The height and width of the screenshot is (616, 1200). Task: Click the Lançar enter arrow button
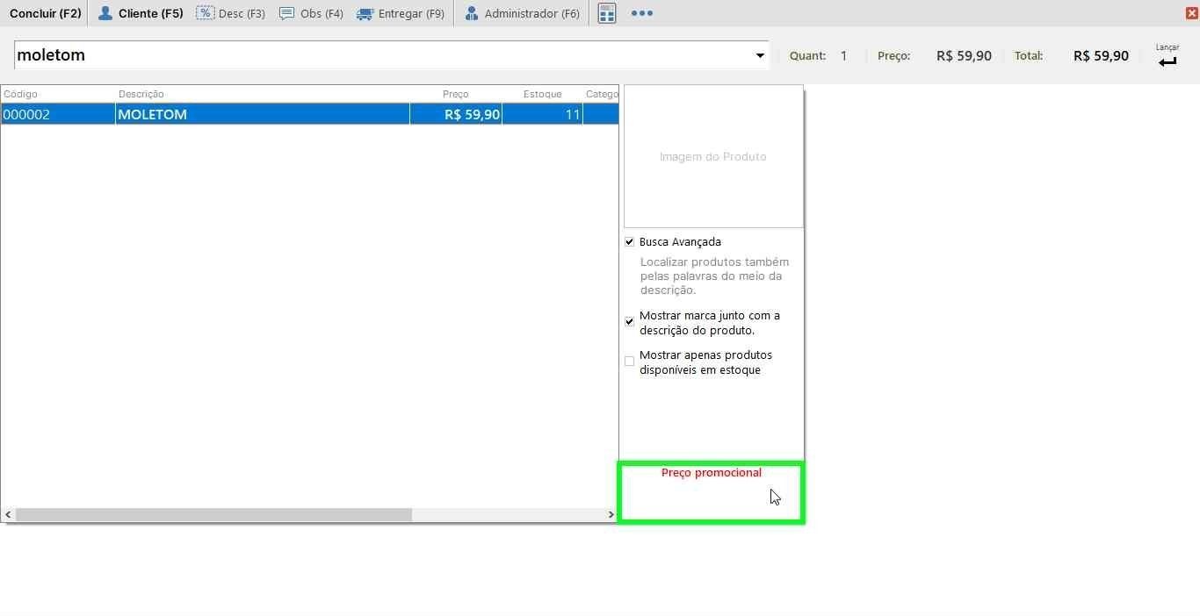pyautogui.click(x=1167, y=57)
